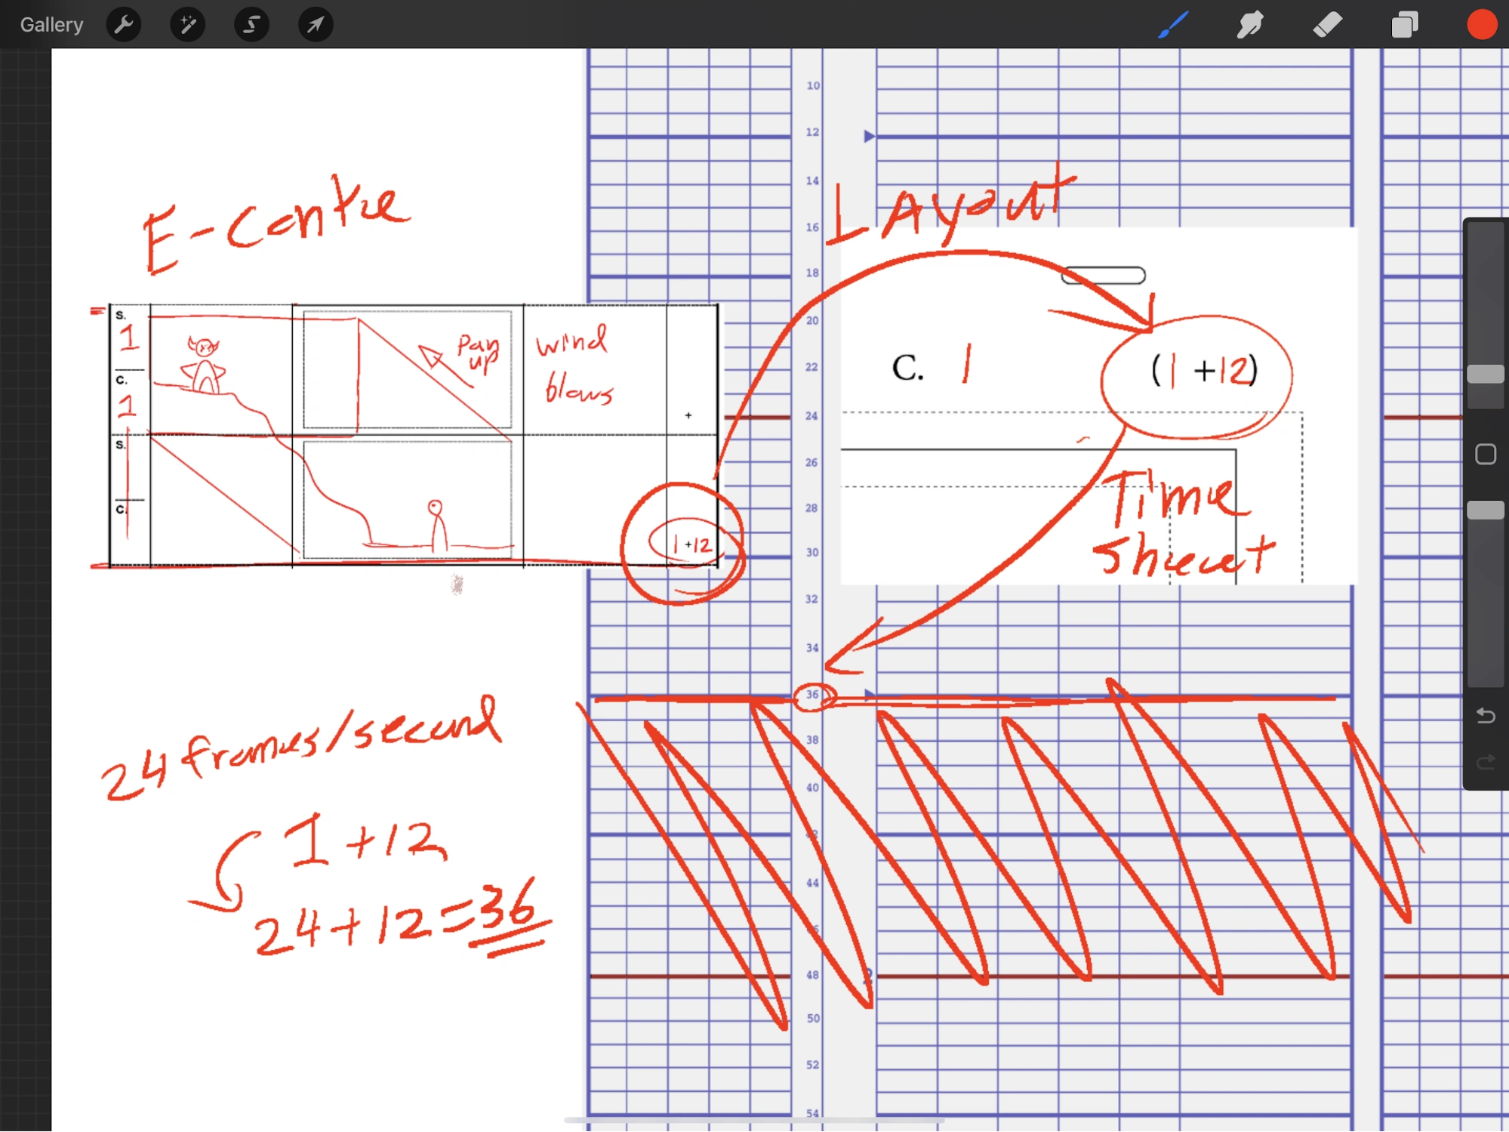Click frame number 36 on the time sheet

point(812,695)
